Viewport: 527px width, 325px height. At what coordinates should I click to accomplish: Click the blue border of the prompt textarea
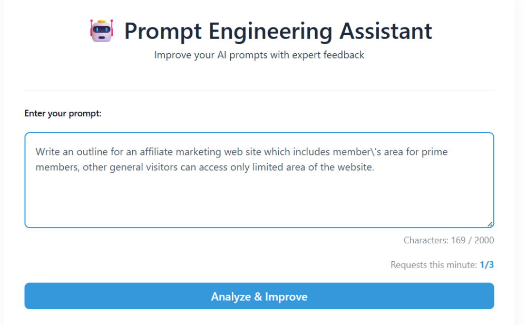[259, 132]
